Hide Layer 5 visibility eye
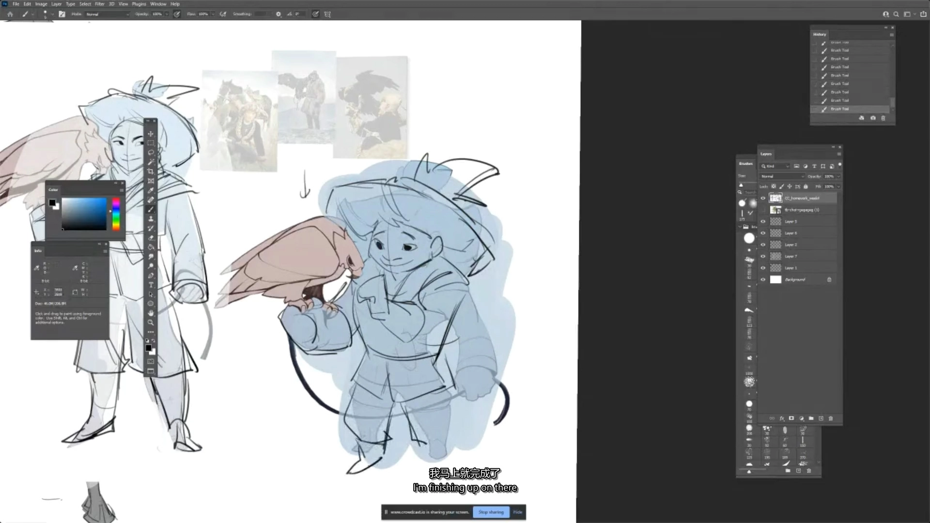The width and height of the screenshot is (930, 523). [763, 221]
